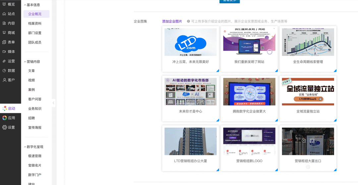This screenshot has width=358, height=185.
Task: Click blue corner marker on 拥抱数字化企业做更大 card
Action: [276, 120]
